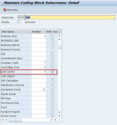Viewport: 117px width, 125px height.
Task: Click the vertical scrollbar thumb
Action: (59, 47)
